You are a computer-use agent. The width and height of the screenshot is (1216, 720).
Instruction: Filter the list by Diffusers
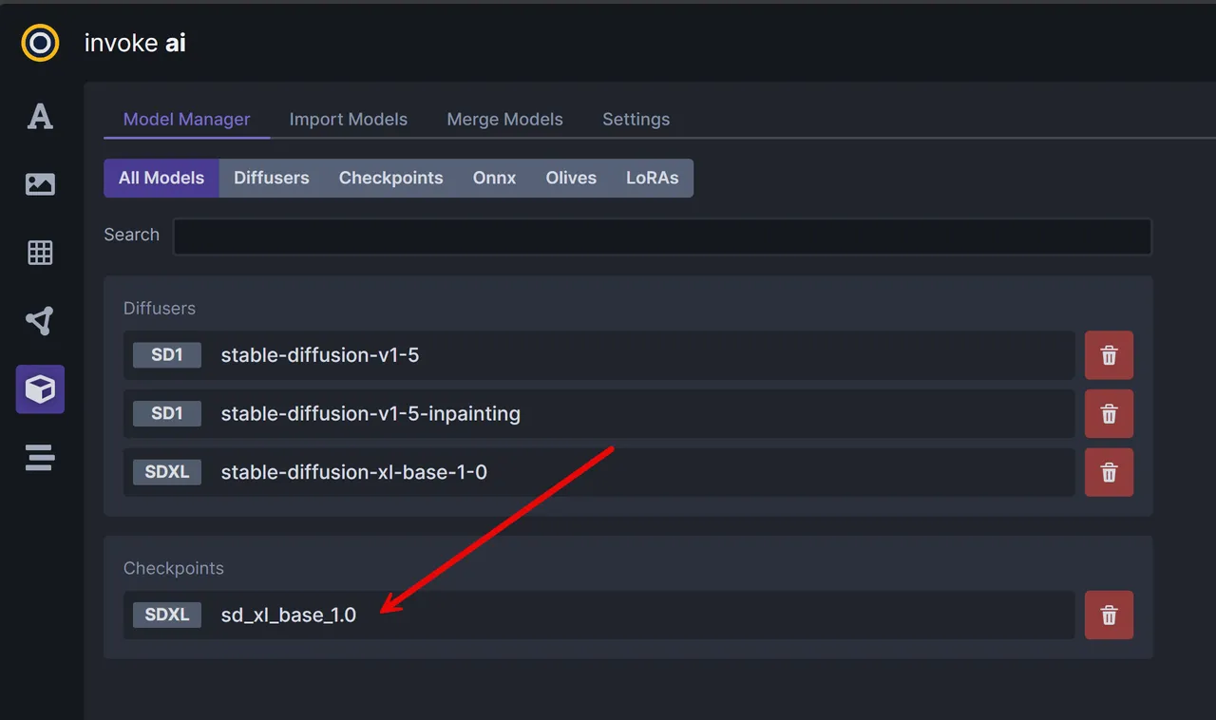(x=272, y=178)
